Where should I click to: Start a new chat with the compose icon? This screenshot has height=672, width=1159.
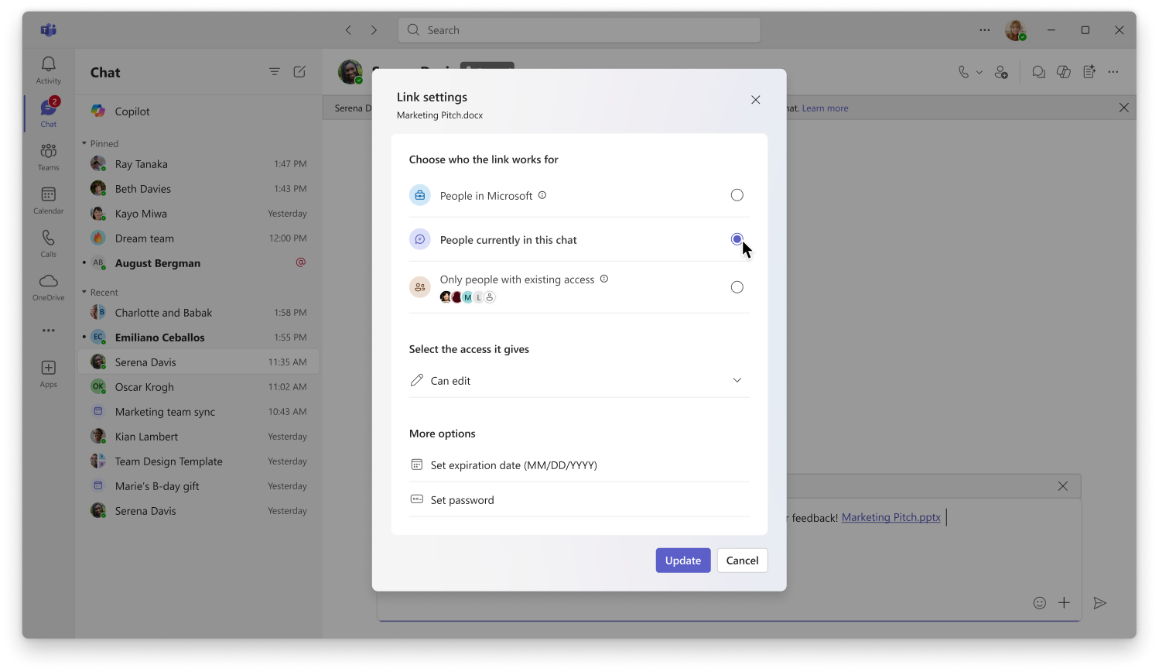[x=299, y=71]
